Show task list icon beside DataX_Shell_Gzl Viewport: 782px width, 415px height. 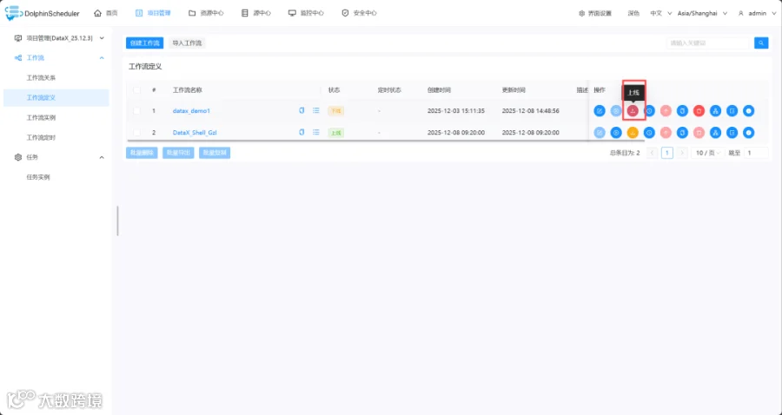[315, 133]
